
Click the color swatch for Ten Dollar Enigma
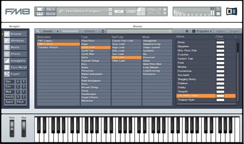[x=220, y=96]
